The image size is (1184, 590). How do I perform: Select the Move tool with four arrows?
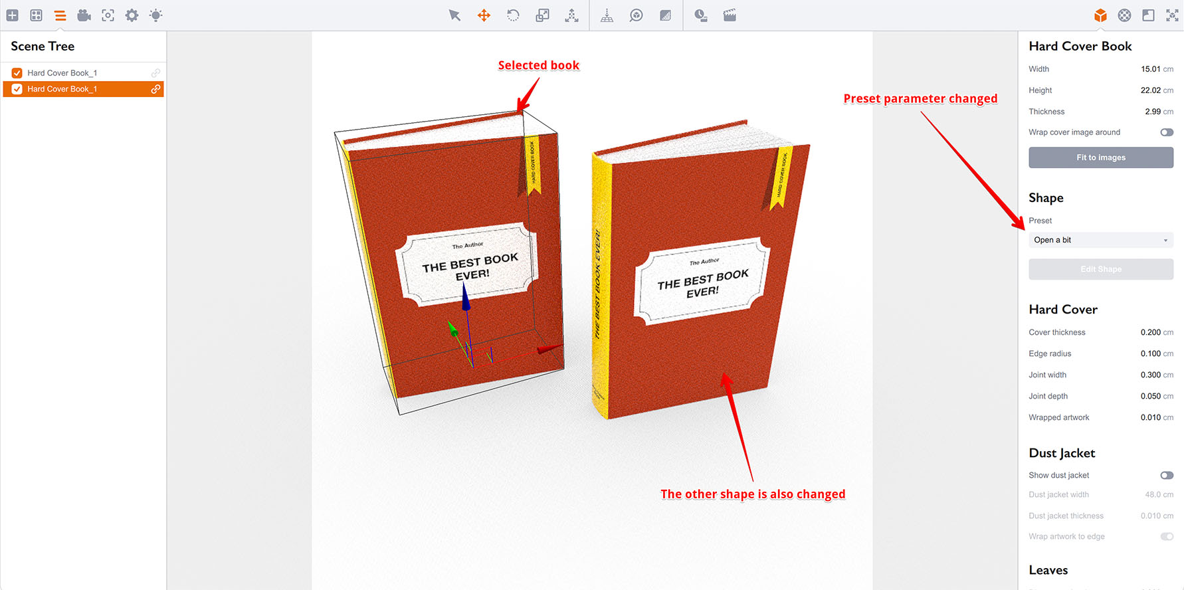[484, 15]
